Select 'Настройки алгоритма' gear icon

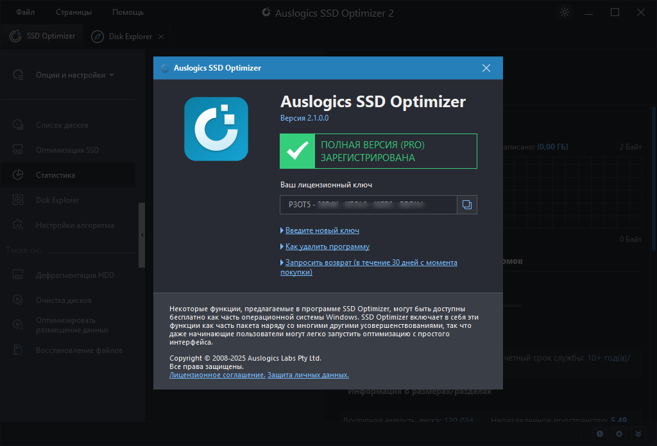(18, 225)
